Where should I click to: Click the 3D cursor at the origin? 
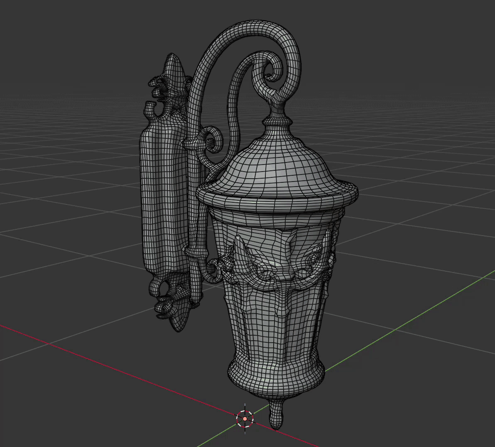245,419
